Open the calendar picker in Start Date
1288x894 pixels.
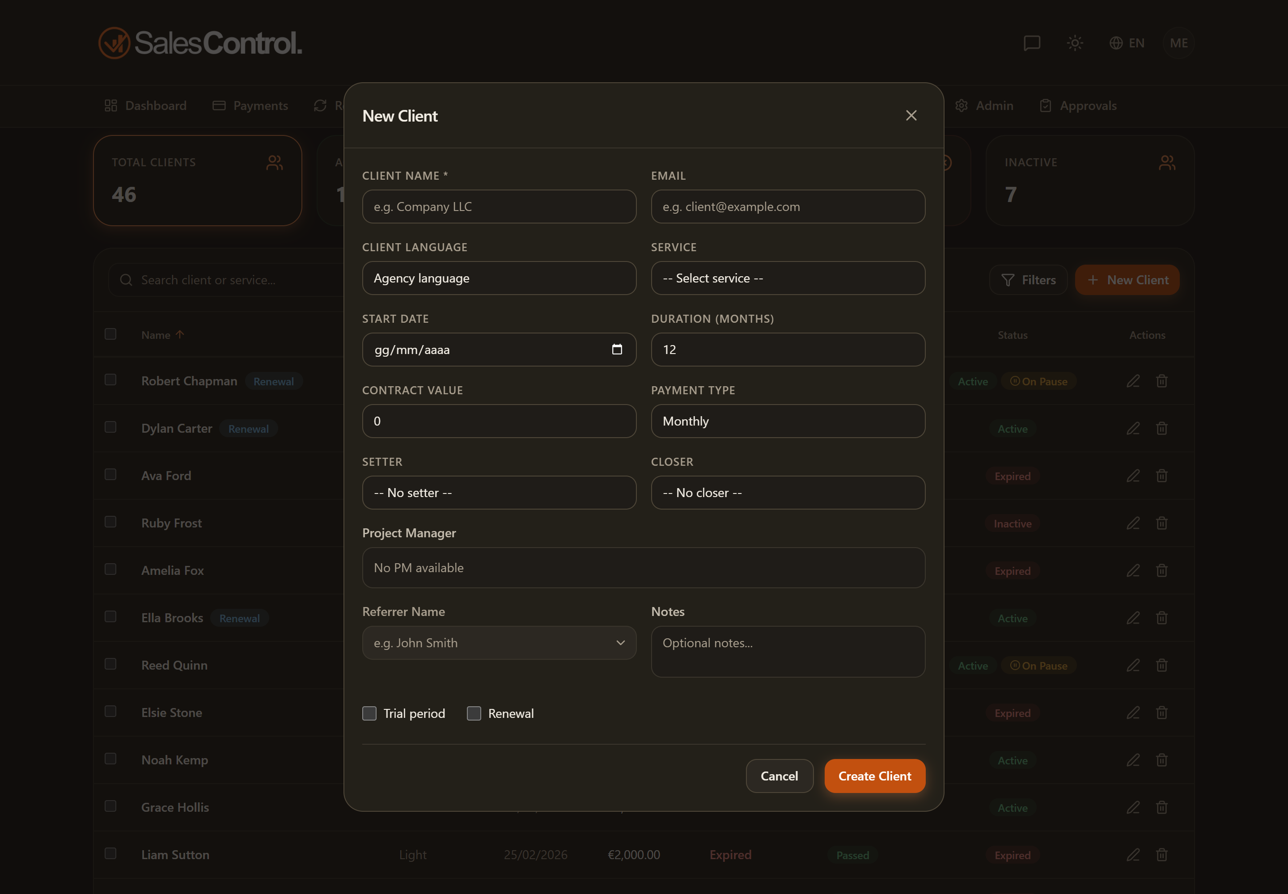coord(617,349)
